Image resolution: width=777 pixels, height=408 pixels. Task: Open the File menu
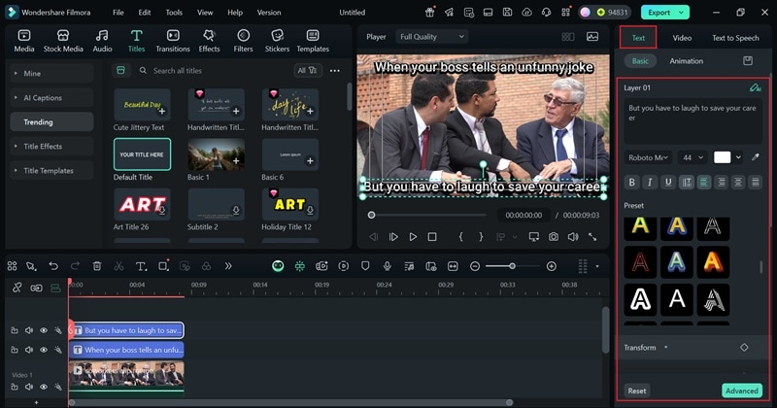pos(118,13)
